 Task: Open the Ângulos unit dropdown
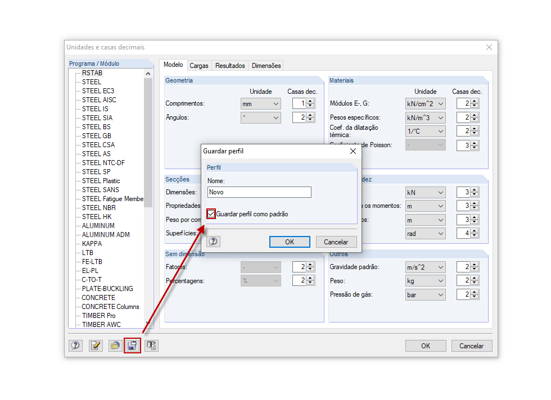coord(261,117)
